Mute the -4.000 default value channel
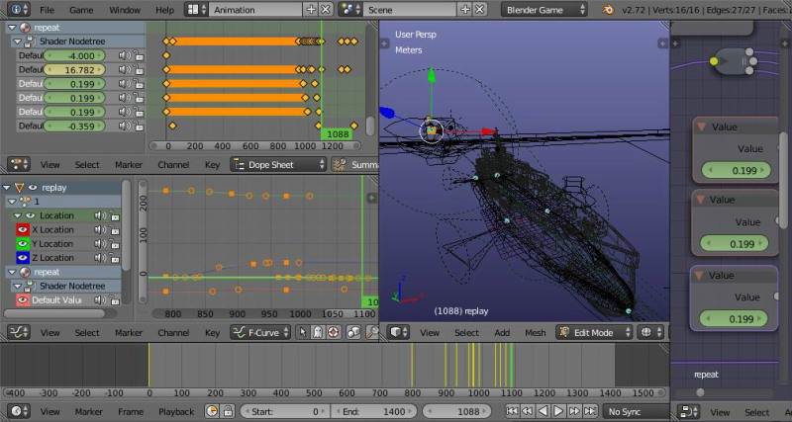 coord(125,56)
